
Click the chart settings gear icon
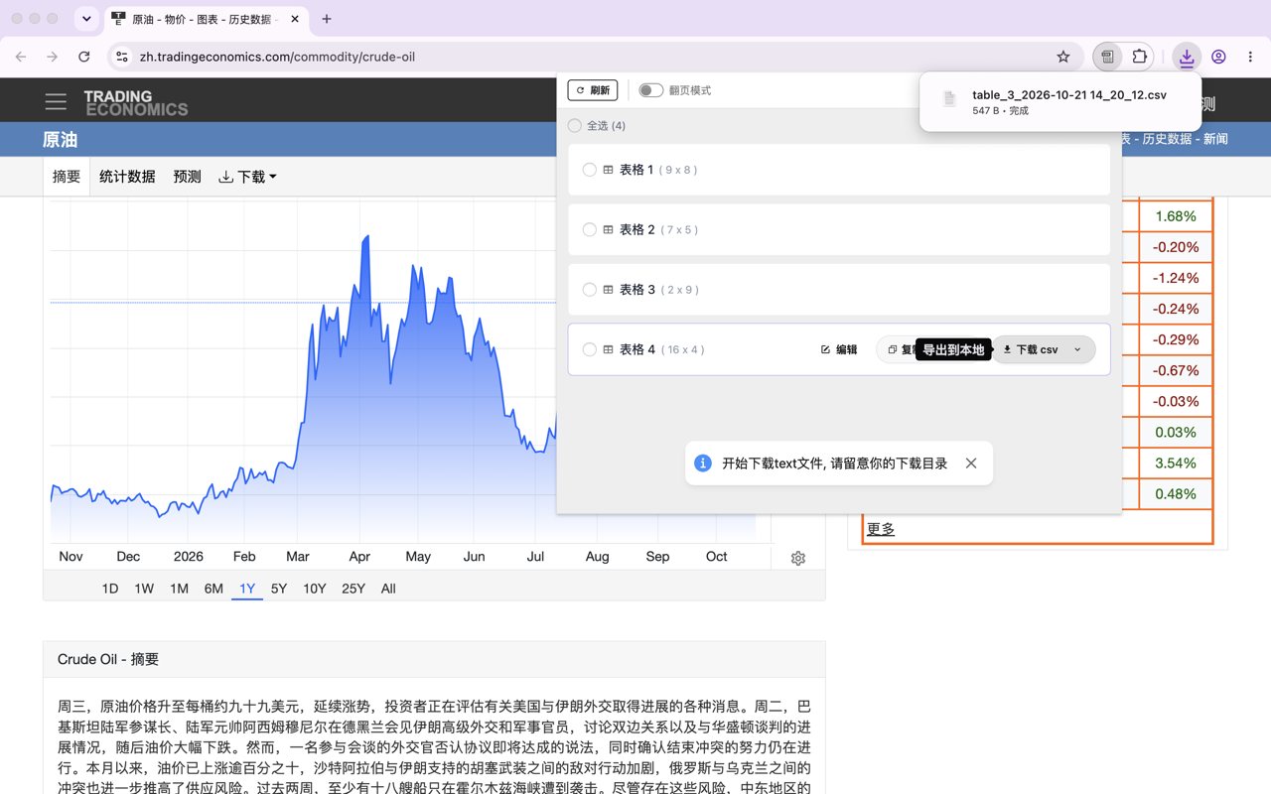click(x=798, y=559)
